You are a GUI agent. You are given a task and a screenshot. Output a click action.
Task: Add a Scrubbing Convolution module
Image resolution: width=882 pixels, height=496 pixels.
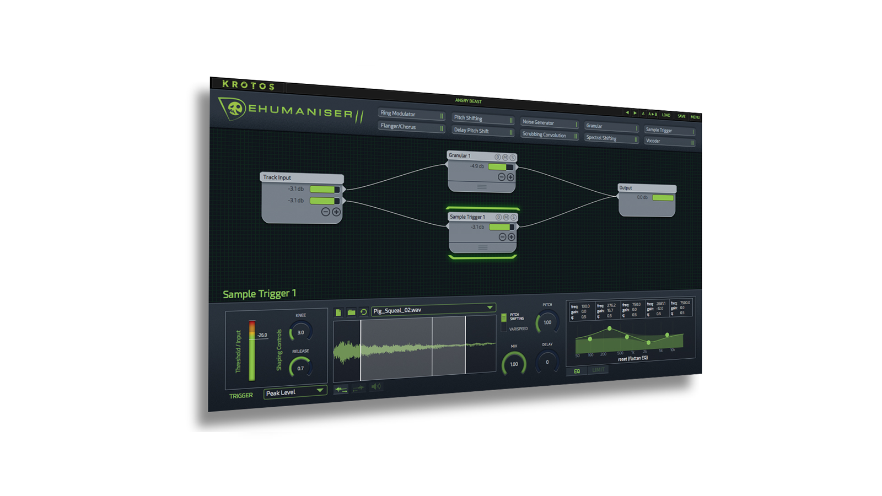(550, 135)
